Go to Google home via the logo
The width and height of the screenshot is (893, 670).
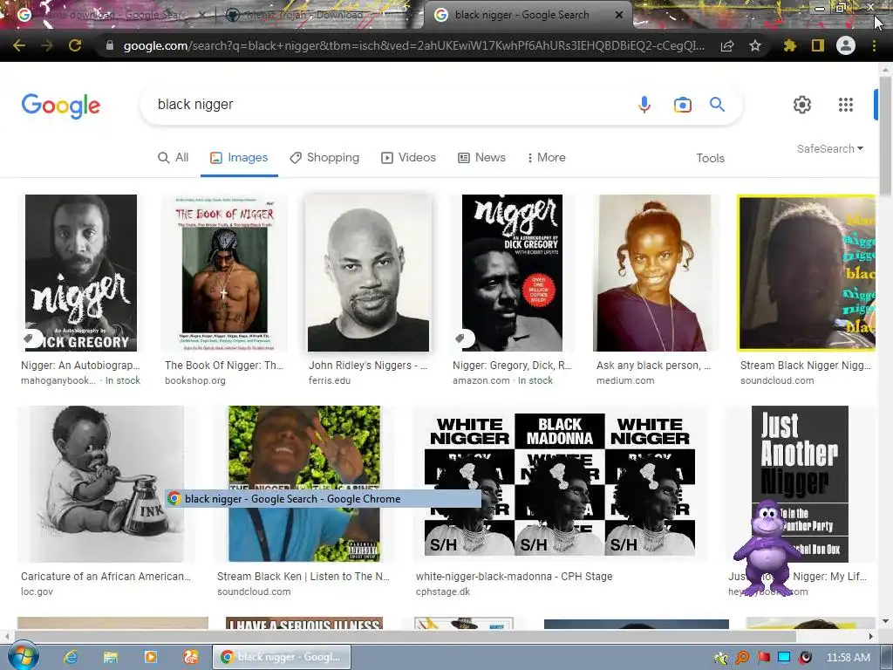[x=61, y=106]
